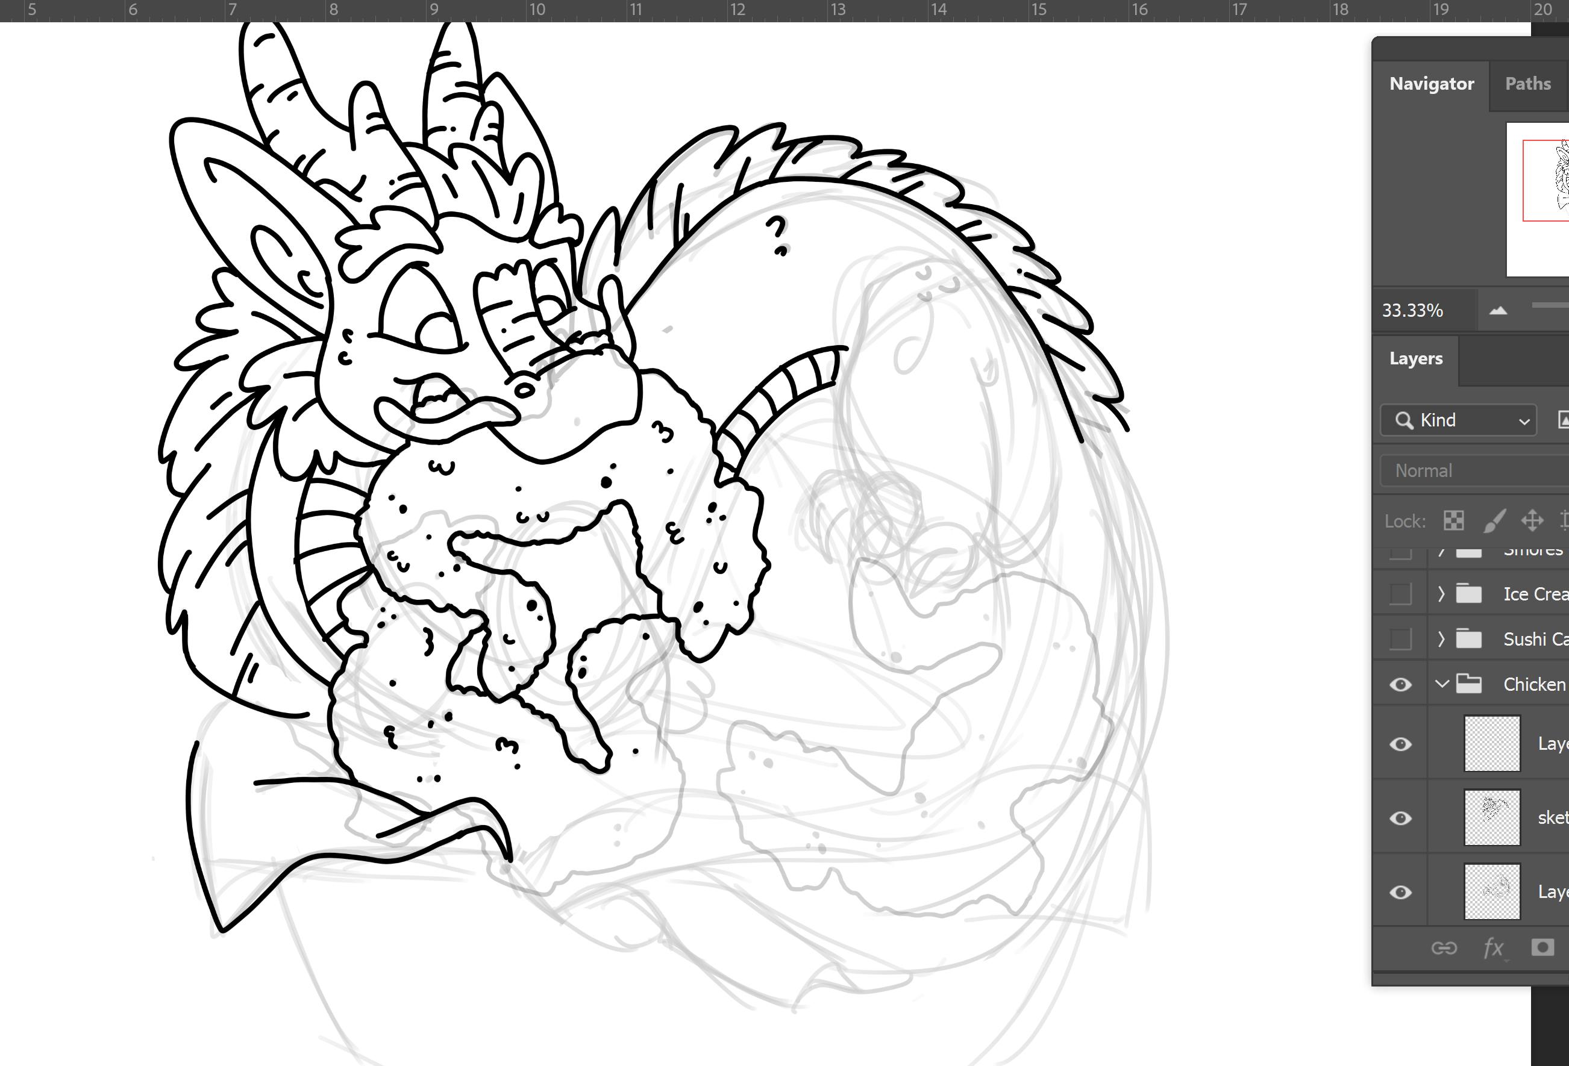
Task: Click the add layer mask icon
Action: click(1542, 948)
